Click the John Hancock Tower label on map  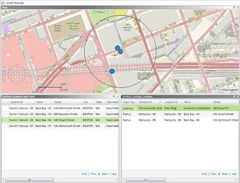[x=127, y=27]
